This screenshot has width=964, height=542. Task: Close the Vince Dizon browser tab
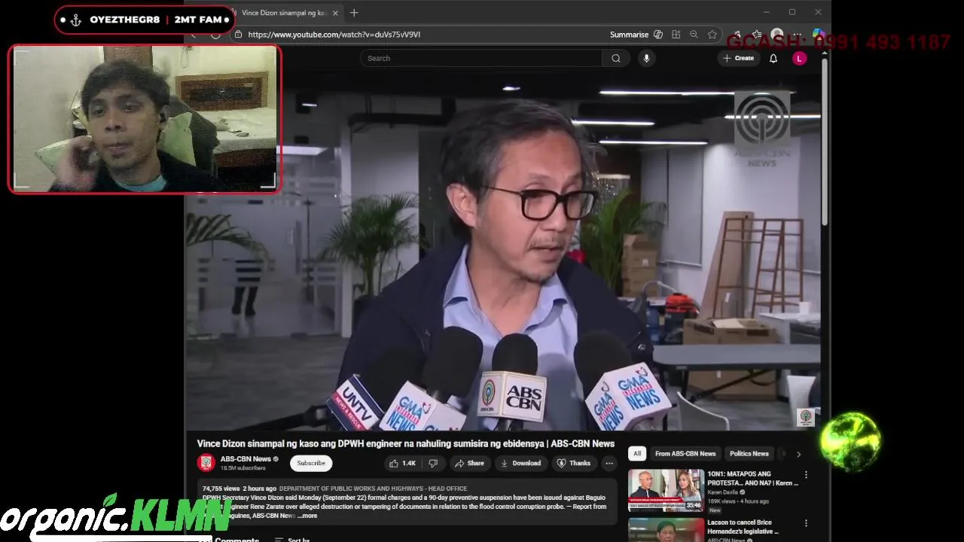click(335, 13)
